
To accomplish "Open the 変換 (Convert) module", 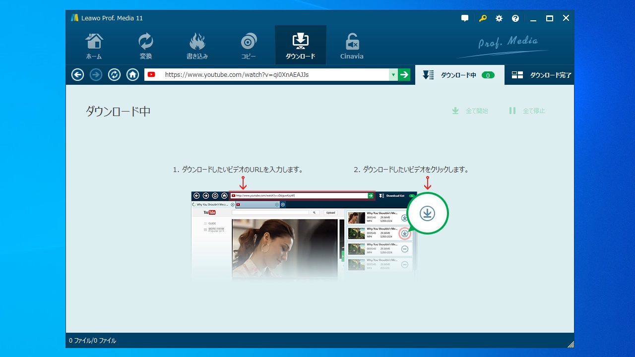I will point(146,46).
